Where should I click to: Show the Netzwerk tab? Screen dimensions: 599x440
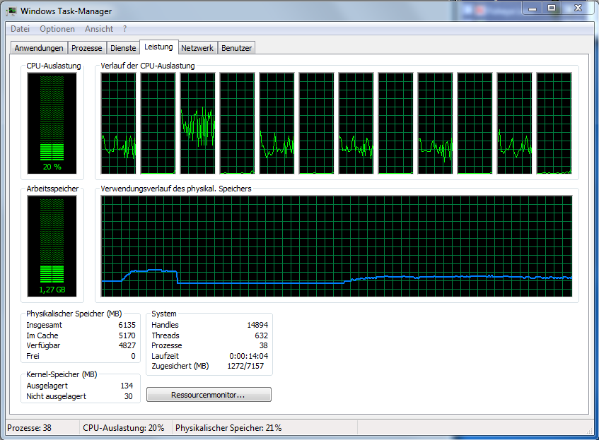197,48
